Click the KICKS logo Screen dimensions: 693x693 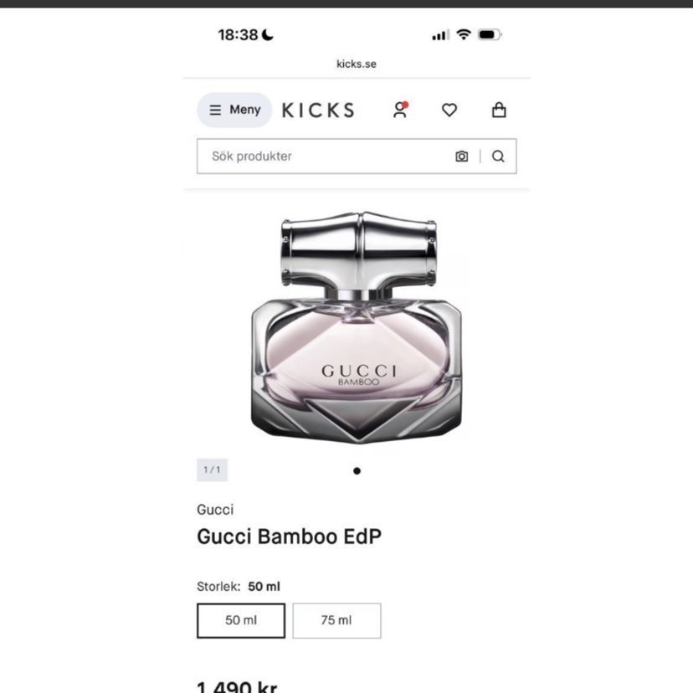(x=318, y=110)
